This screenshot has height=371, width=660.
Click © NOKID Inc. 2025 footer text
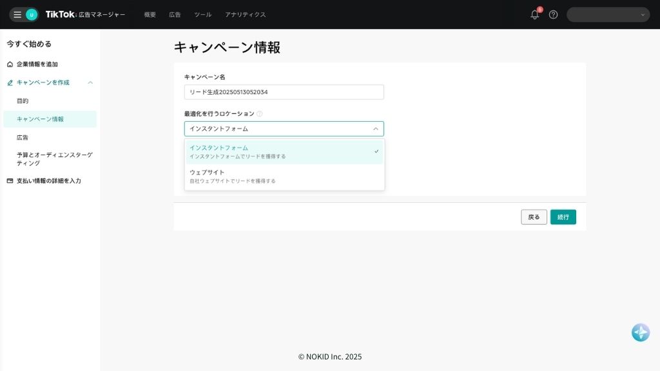pyautogui.click(x=330, y=357)
